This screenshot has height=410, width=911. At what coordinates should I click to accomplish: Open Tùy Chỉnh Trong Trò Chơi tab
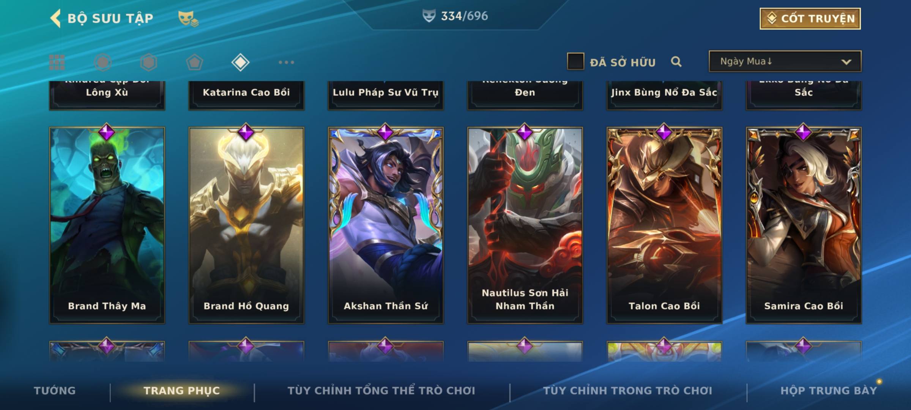pyautogui.click(x=627, y=391)
